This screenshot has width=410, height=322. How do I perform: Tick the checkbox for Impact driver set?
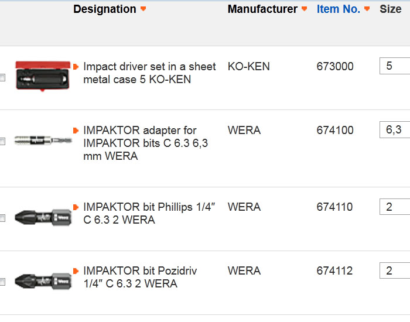point(2,78)
